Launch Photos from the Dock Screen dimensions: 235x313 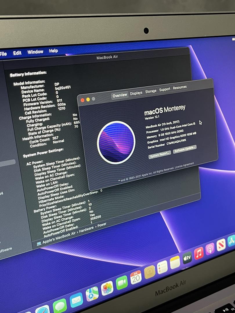click(x=107, y=288)
